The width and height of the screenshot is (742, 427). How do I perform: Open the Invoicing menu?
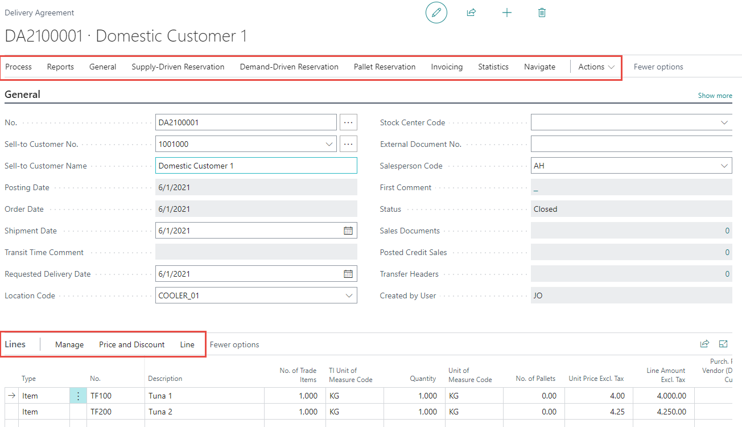[447, 67]
